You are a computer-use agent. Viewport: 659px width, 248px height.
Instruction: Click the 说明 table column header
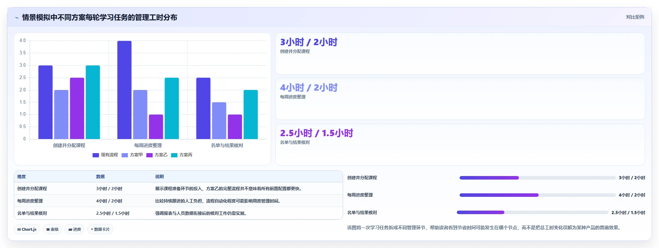coord(160,177)
